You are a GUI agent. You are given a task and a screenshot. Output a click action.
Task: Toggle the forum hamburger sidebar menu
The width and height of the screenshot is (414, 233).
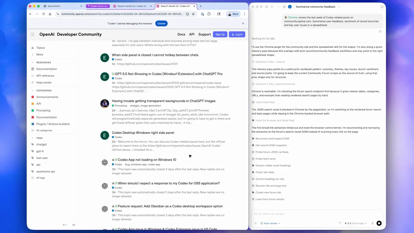pyautogui.click(x=32, y=34)
